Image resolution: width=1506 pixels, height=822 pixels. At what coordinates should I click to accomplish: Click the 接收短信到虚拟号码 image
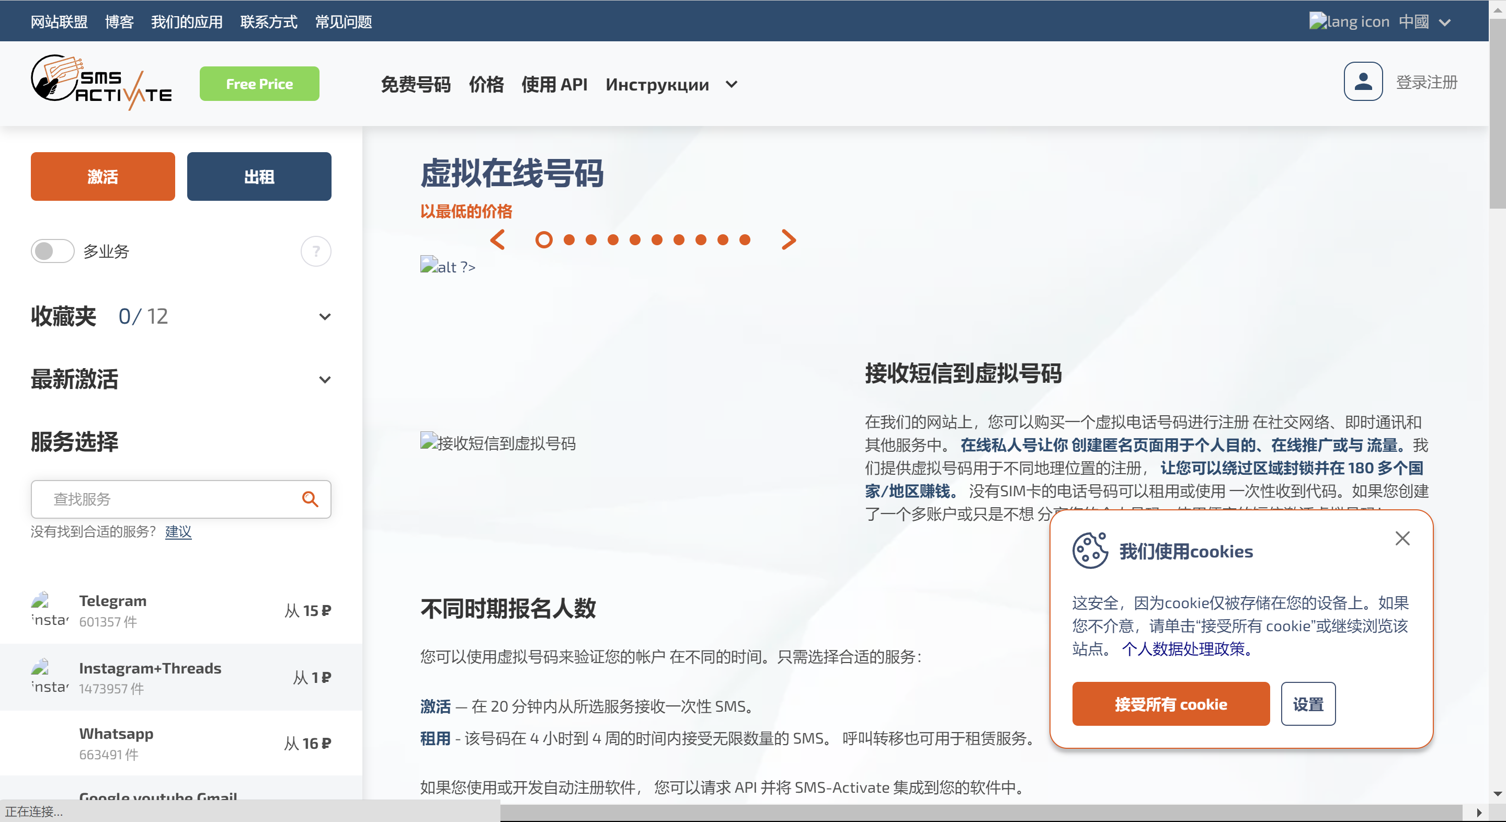pyautogui.click(x=497, y=442)
